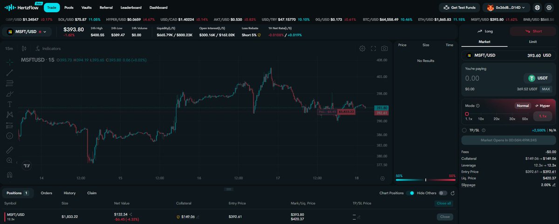The width and height of the screenshot is (559, 224).
Task: Select the Short position side
Action: click(533, 31)
